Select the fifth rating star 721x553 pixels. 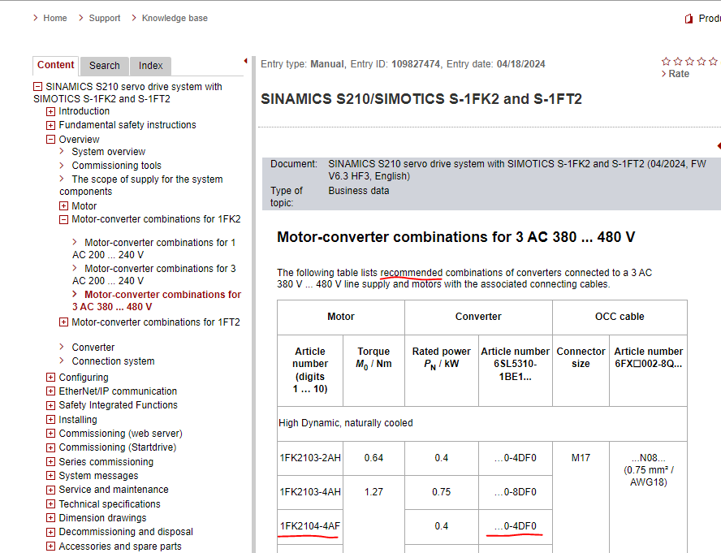tap(713, 61)
